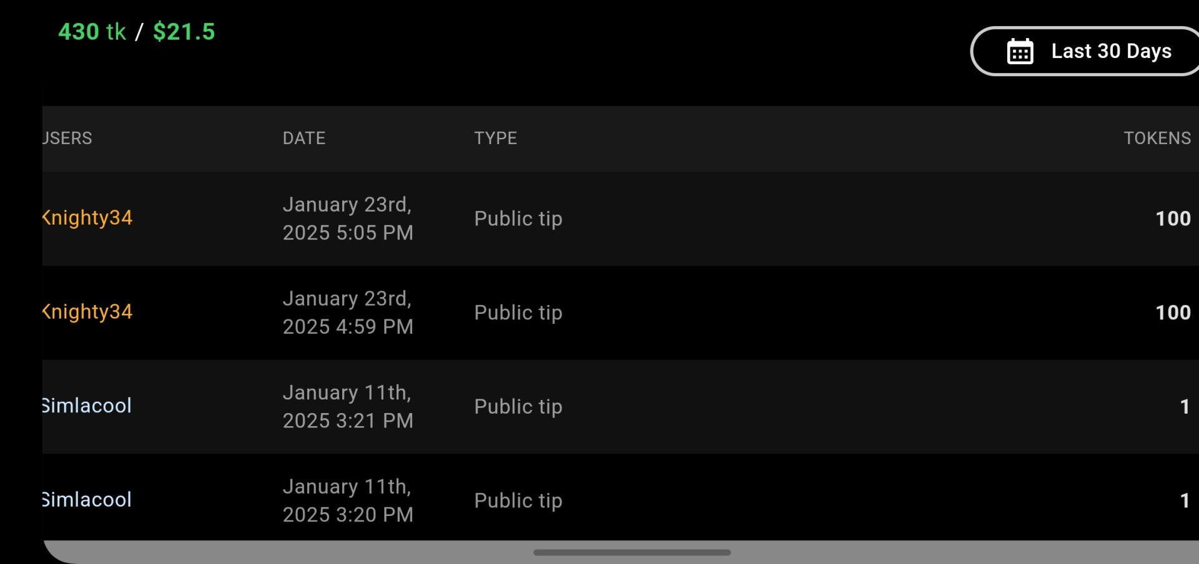1199x564 pixels.
Task: Open Simlacool profile from the 3:21 PM tip
Action: 87,406
